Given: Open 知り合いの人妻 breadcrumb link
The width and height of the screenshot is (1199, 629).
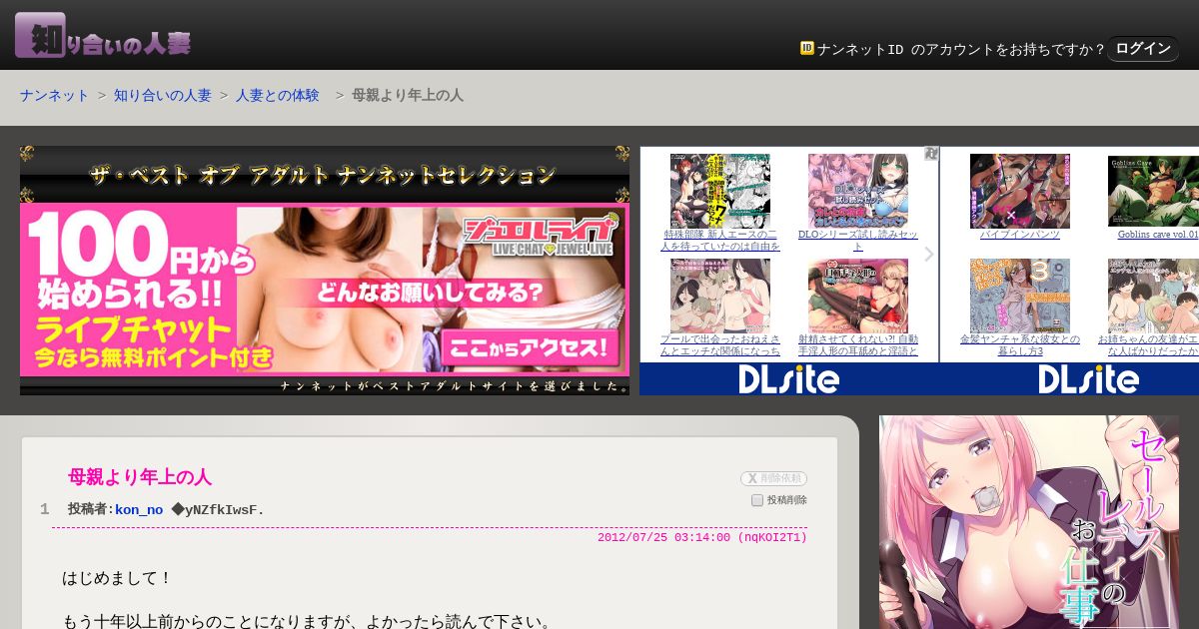Looking at the screenshot, I should (163, 96).
